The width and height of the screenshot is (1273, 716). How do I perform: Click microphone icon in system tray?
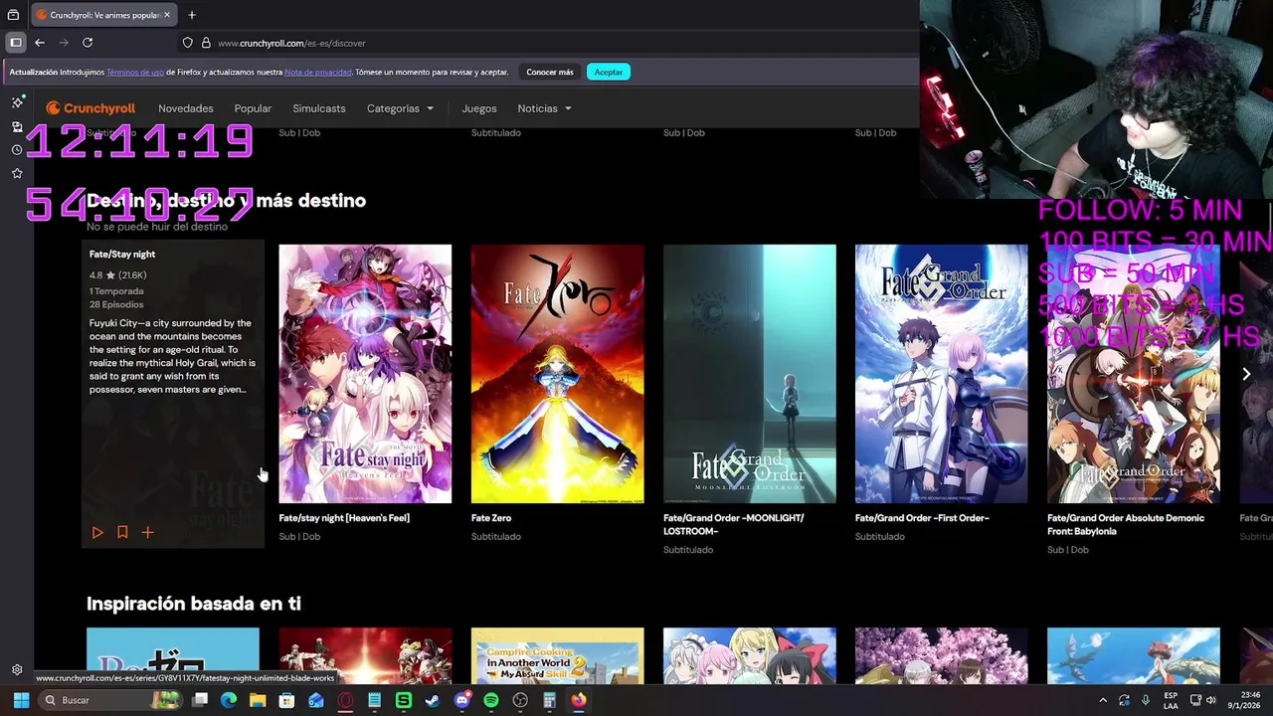(x=1146, y=700)
